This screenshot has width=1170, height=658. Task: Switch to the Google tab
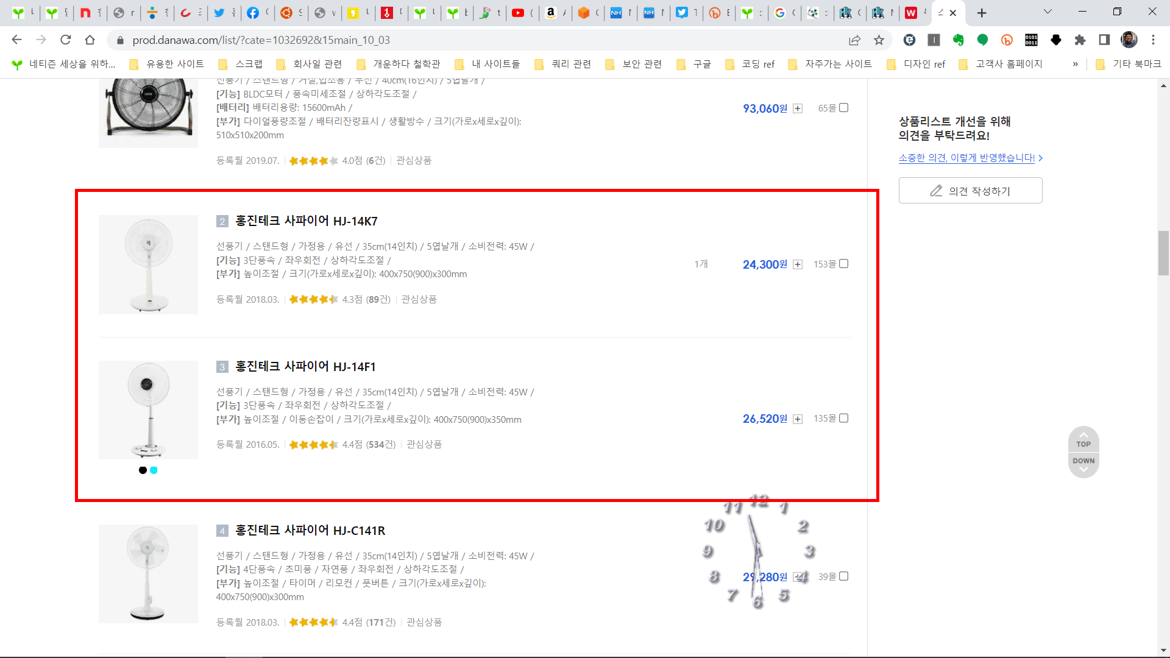[785, 13]
